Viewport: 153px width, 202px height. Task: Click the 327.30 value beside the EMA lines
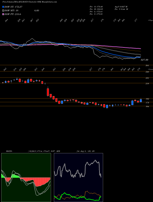coord(144,60)
